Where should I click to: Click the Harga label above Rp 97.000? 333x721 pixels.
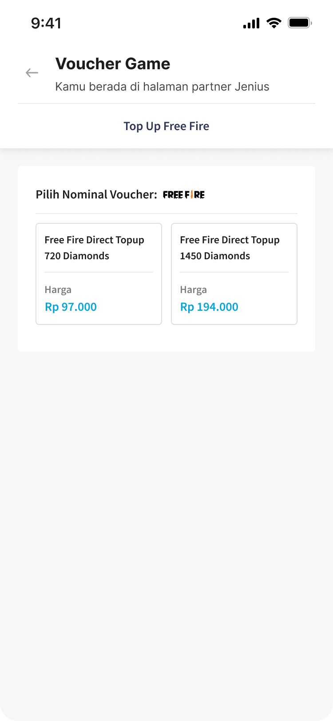coord(58,290)
